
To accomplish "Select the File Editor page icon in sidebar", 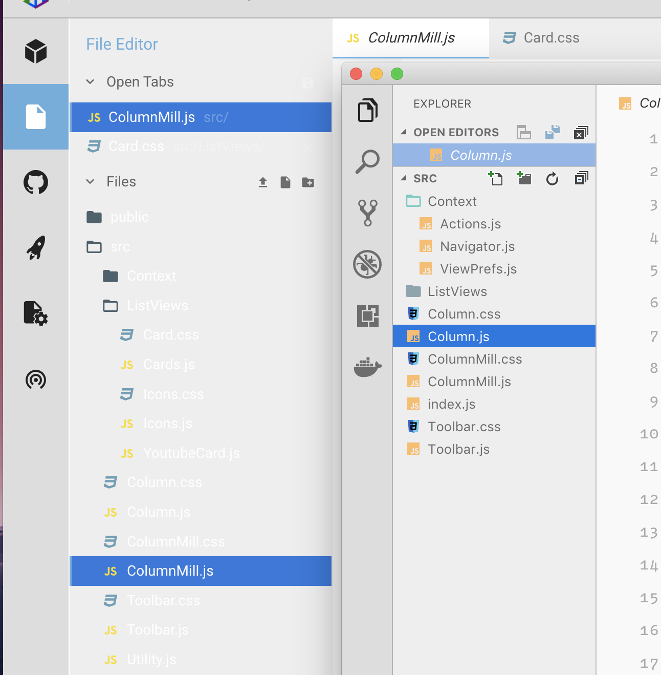I will coord(36,117).
